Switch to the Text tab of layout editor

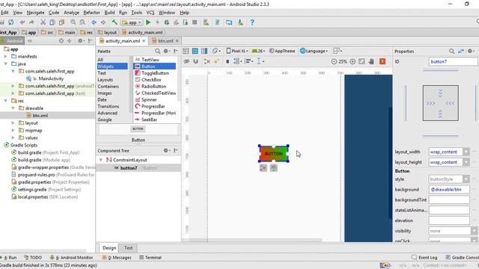pos(128,248)
